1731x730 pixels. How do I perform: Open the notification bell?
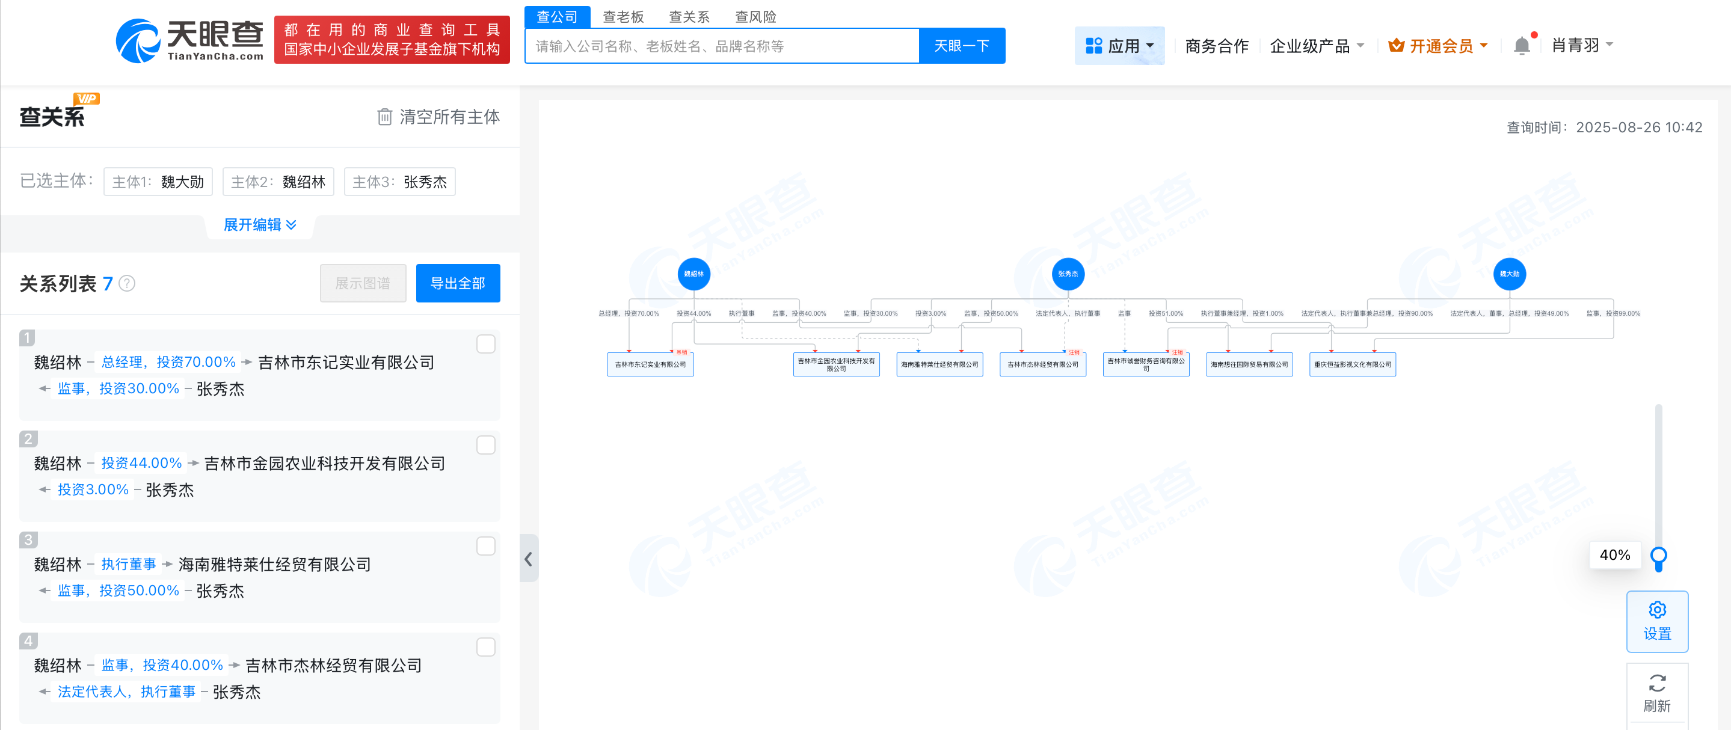coord(1522,44)
